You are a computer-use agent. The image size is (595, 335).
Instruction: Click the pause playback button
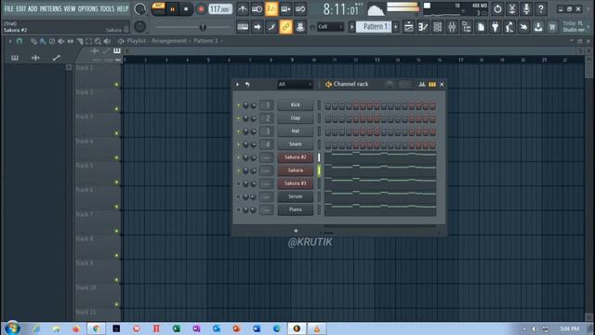tap(172, 9)
